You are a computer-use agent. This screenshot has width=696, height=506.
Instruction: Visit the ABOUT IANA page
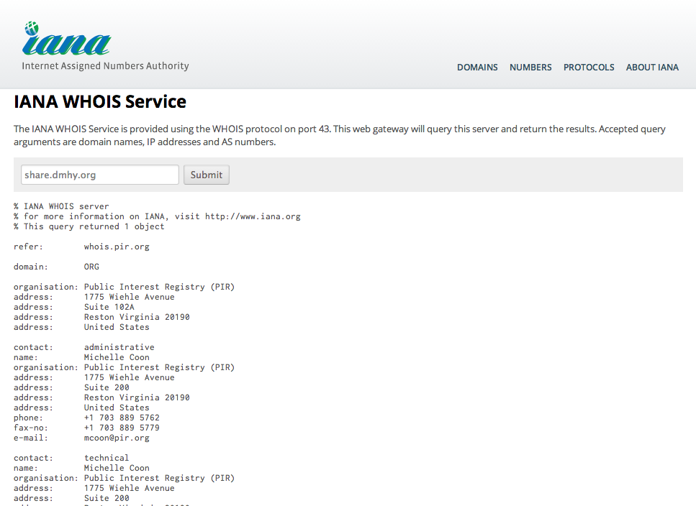652,68
